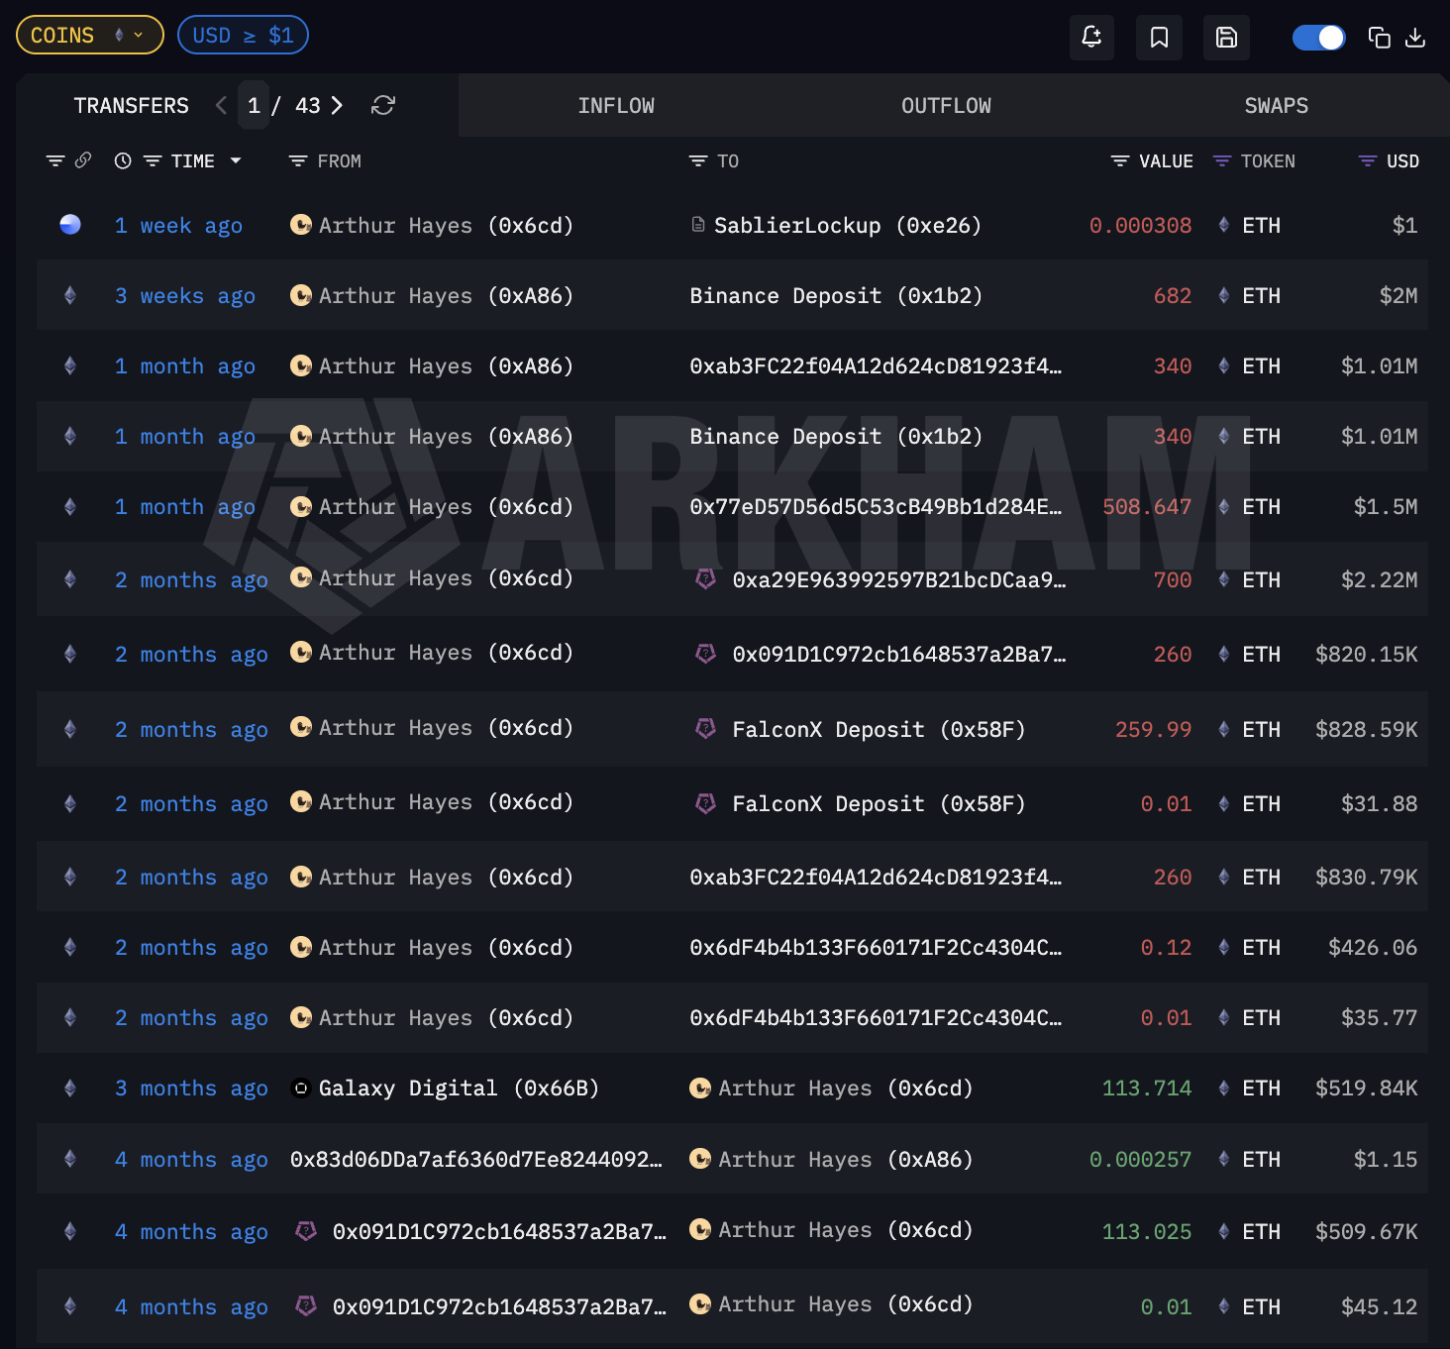The width and height of the screenshot is (1450, 1349).
Task: Open the COINS dropdown filter
Action: tap(90, 35)
